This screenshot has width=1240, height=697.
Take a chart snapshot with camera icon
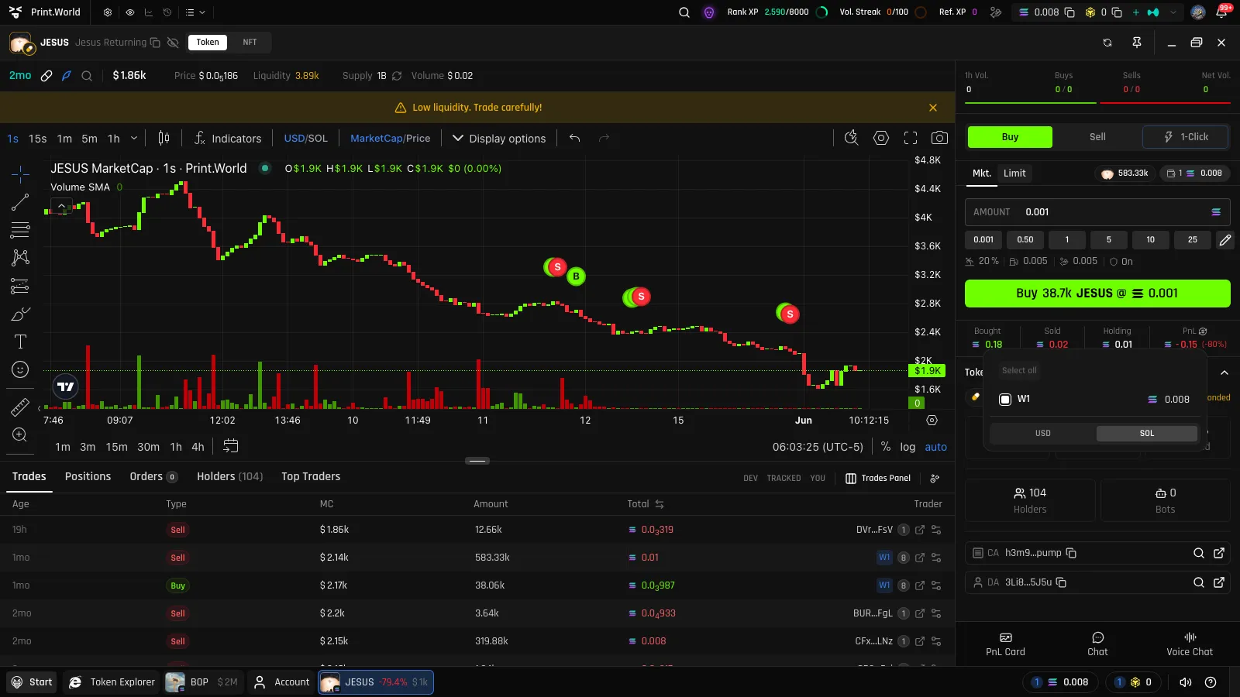point(939,138)
